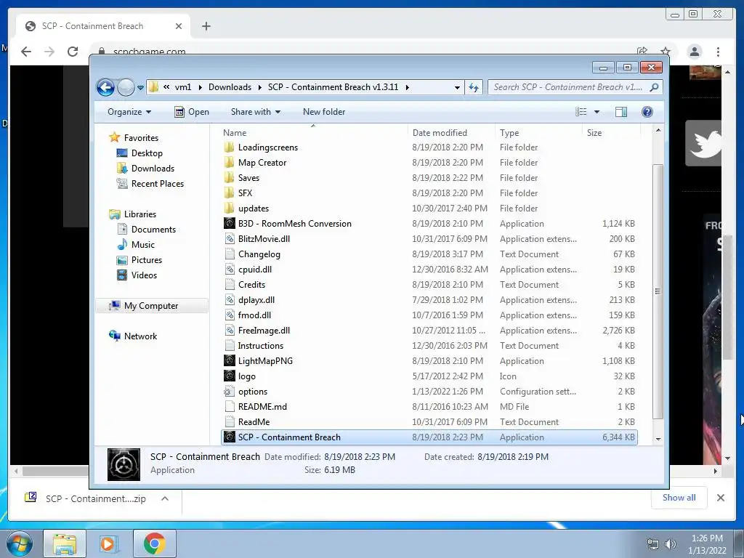Open the download item options chevron
The width and height of the screenshot is (744, 558).
[x=165, y=498]
